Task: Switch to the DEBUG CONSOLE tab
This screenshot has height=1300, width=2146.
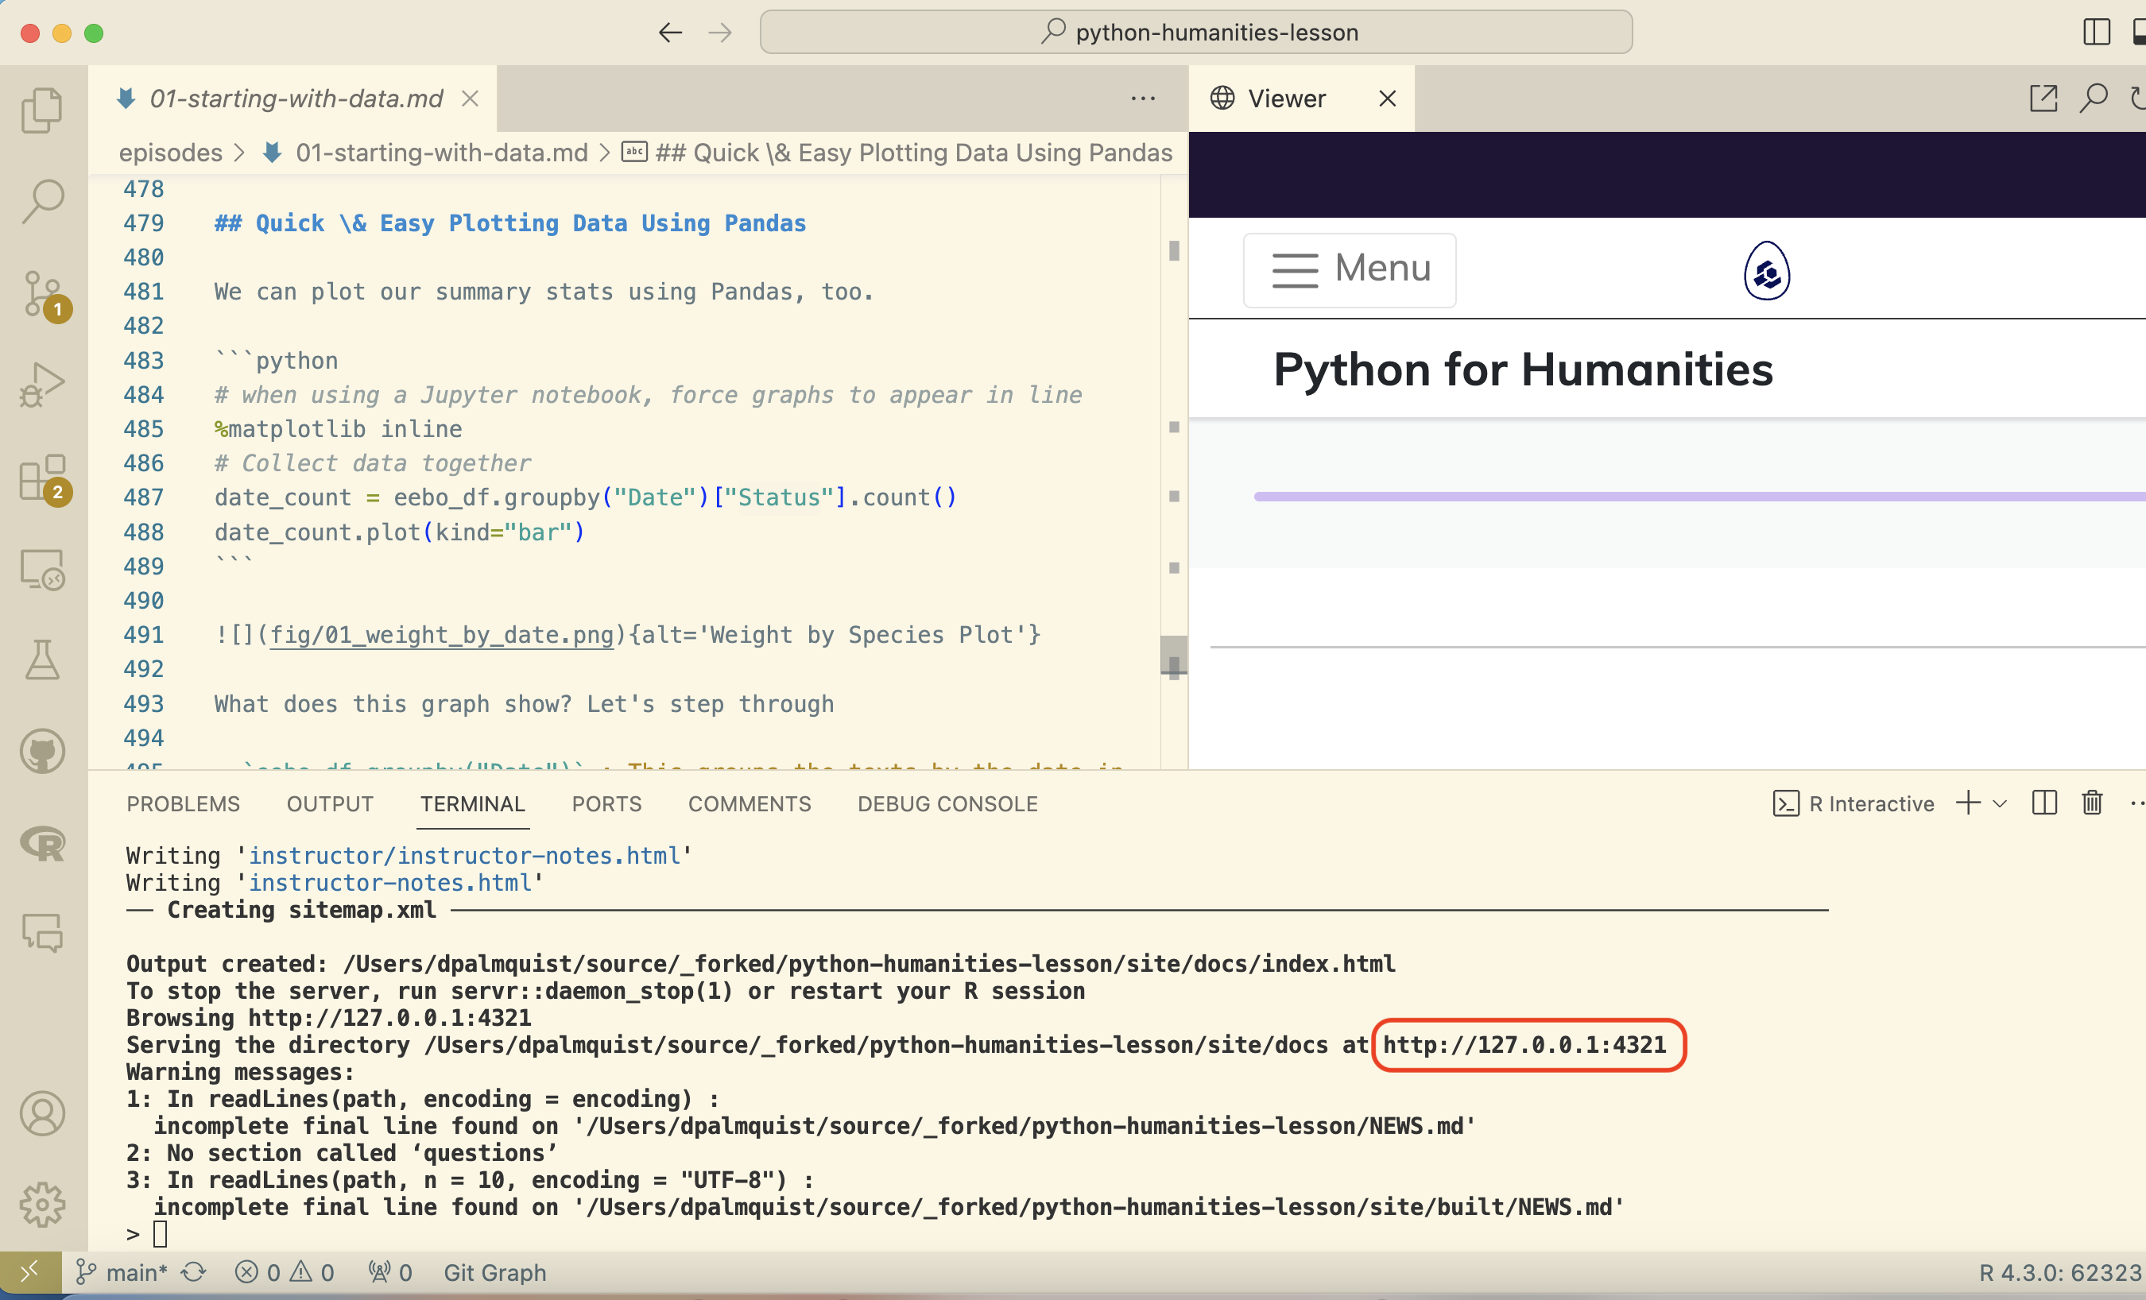Action: (x=947, y=803)
